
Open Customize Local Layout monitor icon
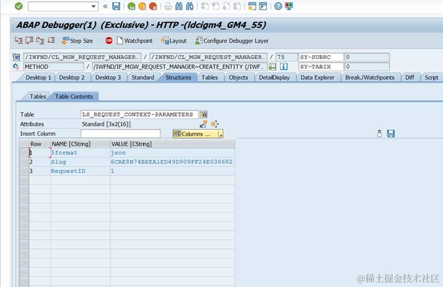289,6
